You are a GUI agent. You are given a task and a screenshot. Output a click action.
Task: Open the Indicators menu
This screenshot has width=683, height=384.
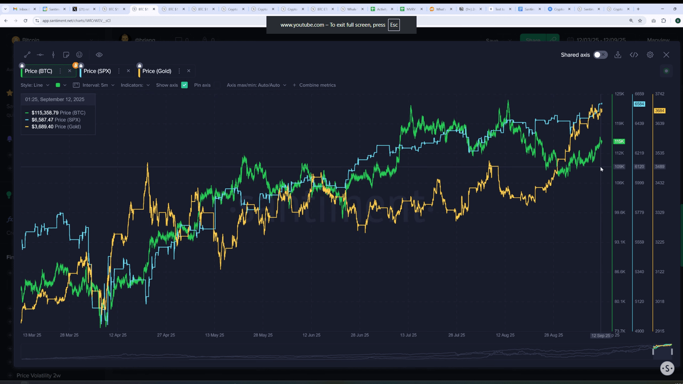tap(135, 85)
